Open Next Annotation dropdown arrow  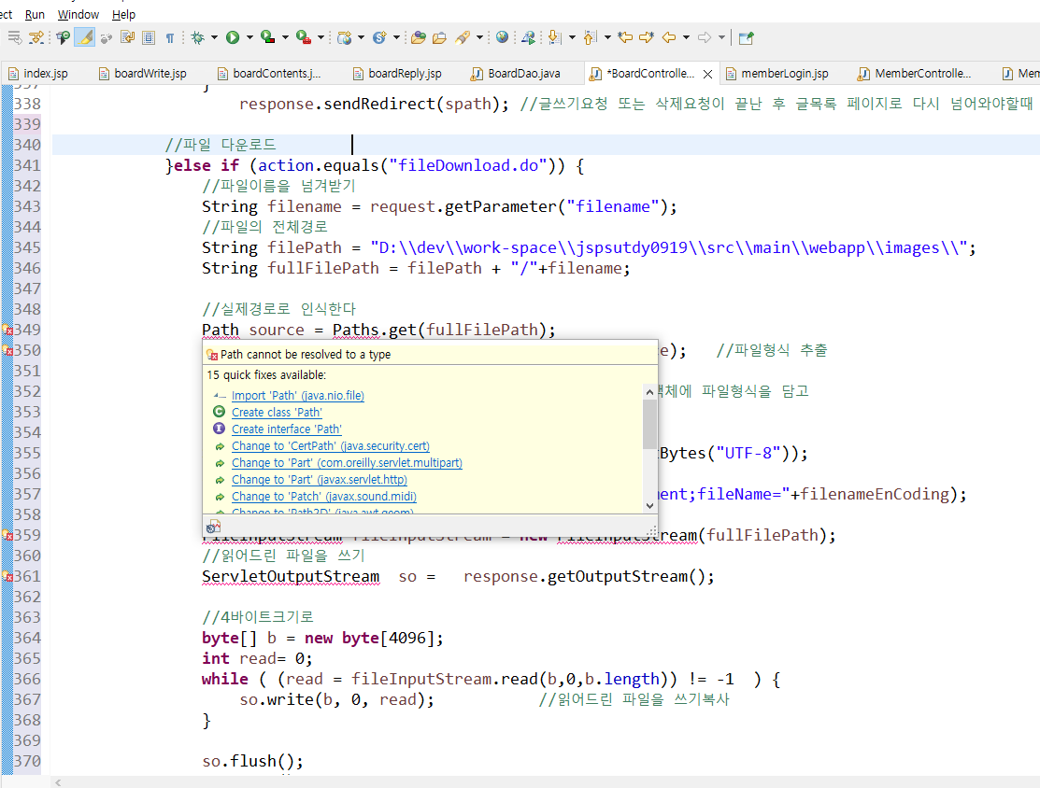click(572, 37)
